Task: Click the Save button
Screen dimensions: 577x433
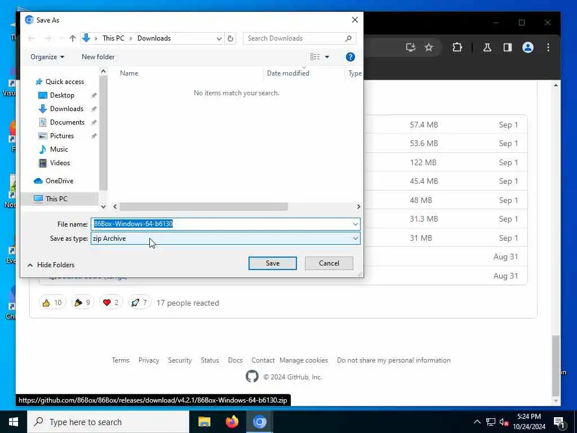Action: [x=273, y=263]
